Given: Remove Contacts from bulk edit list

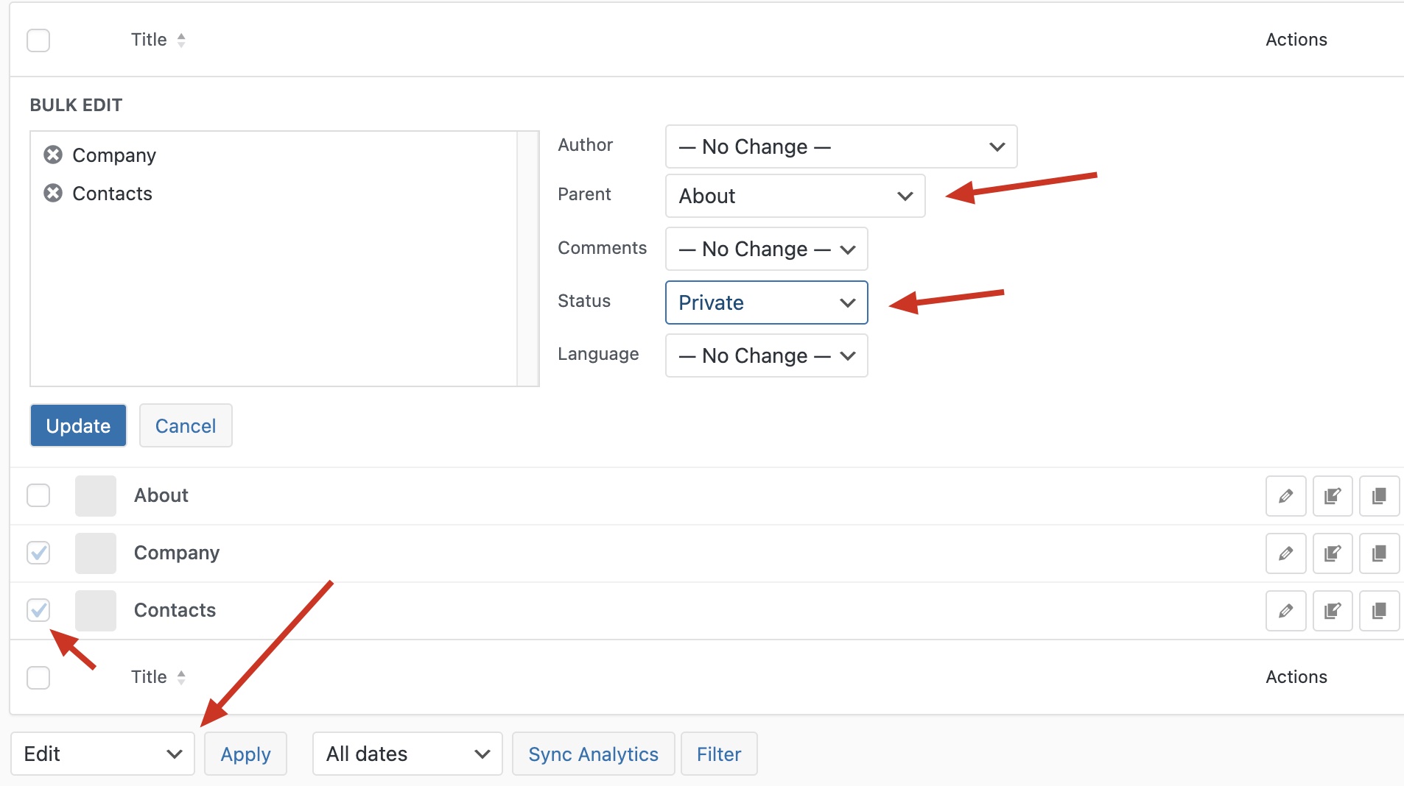Looking at the screenshot, I should (53, 193).
